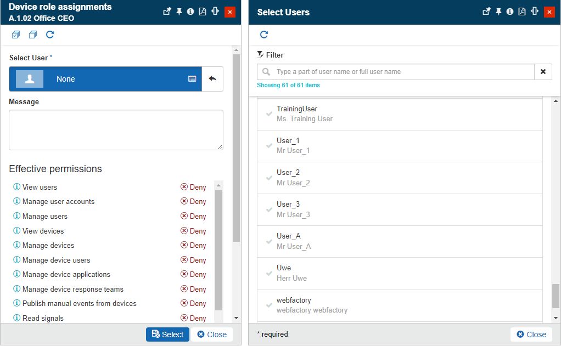Image resolution: width=561 pixels, height=346 pixels.
Task: Pop out Device role assignments in new window
Action: [x=167, y=12]
